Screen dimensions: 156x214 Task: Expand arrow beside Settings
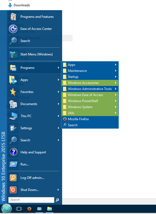click(58, 128)
